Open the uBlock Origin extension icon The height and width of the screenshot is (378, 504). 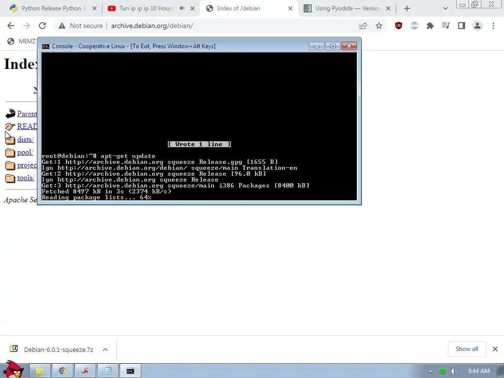[x=399, y=26]
